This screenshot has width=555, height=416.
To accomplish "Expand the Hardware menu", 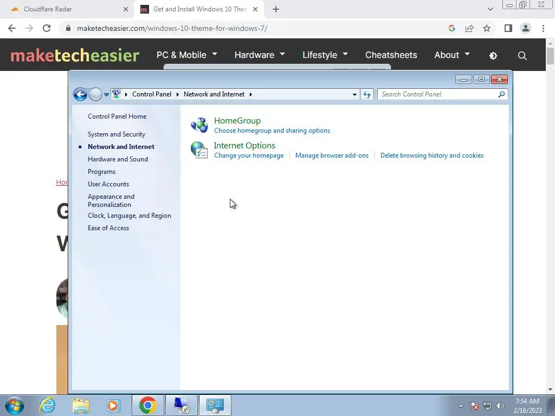I will coord(260,55).
